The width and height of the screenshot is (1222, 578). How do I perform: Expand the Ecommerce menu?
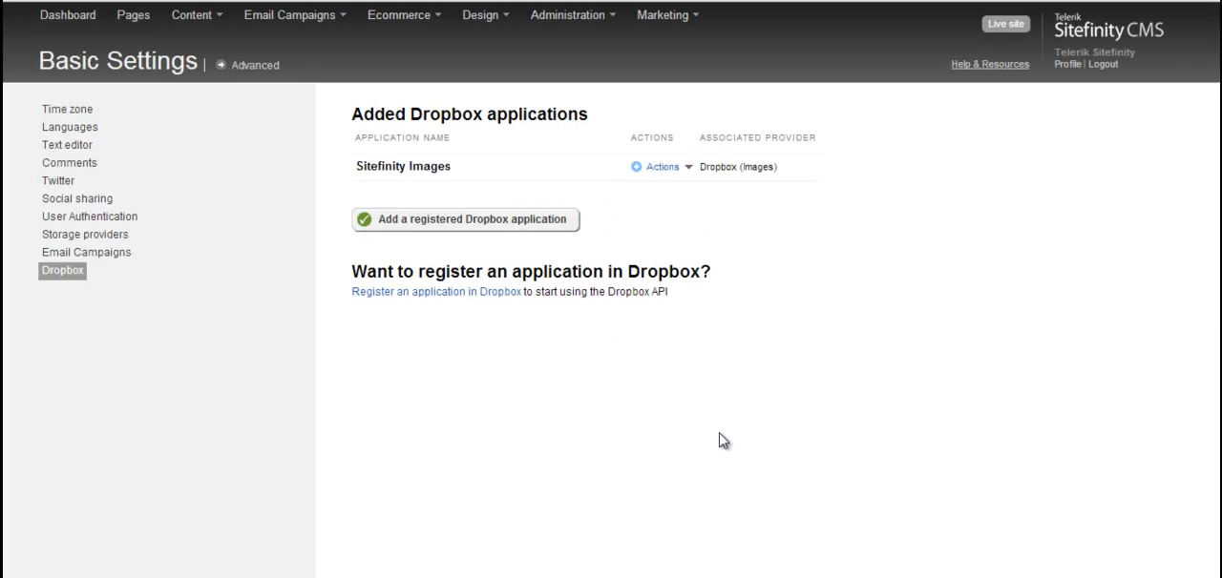(403, 14)
